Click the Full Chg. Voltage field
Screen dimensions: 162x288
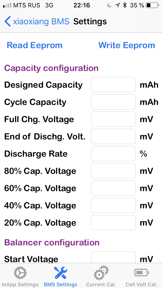tap(113, 119)
